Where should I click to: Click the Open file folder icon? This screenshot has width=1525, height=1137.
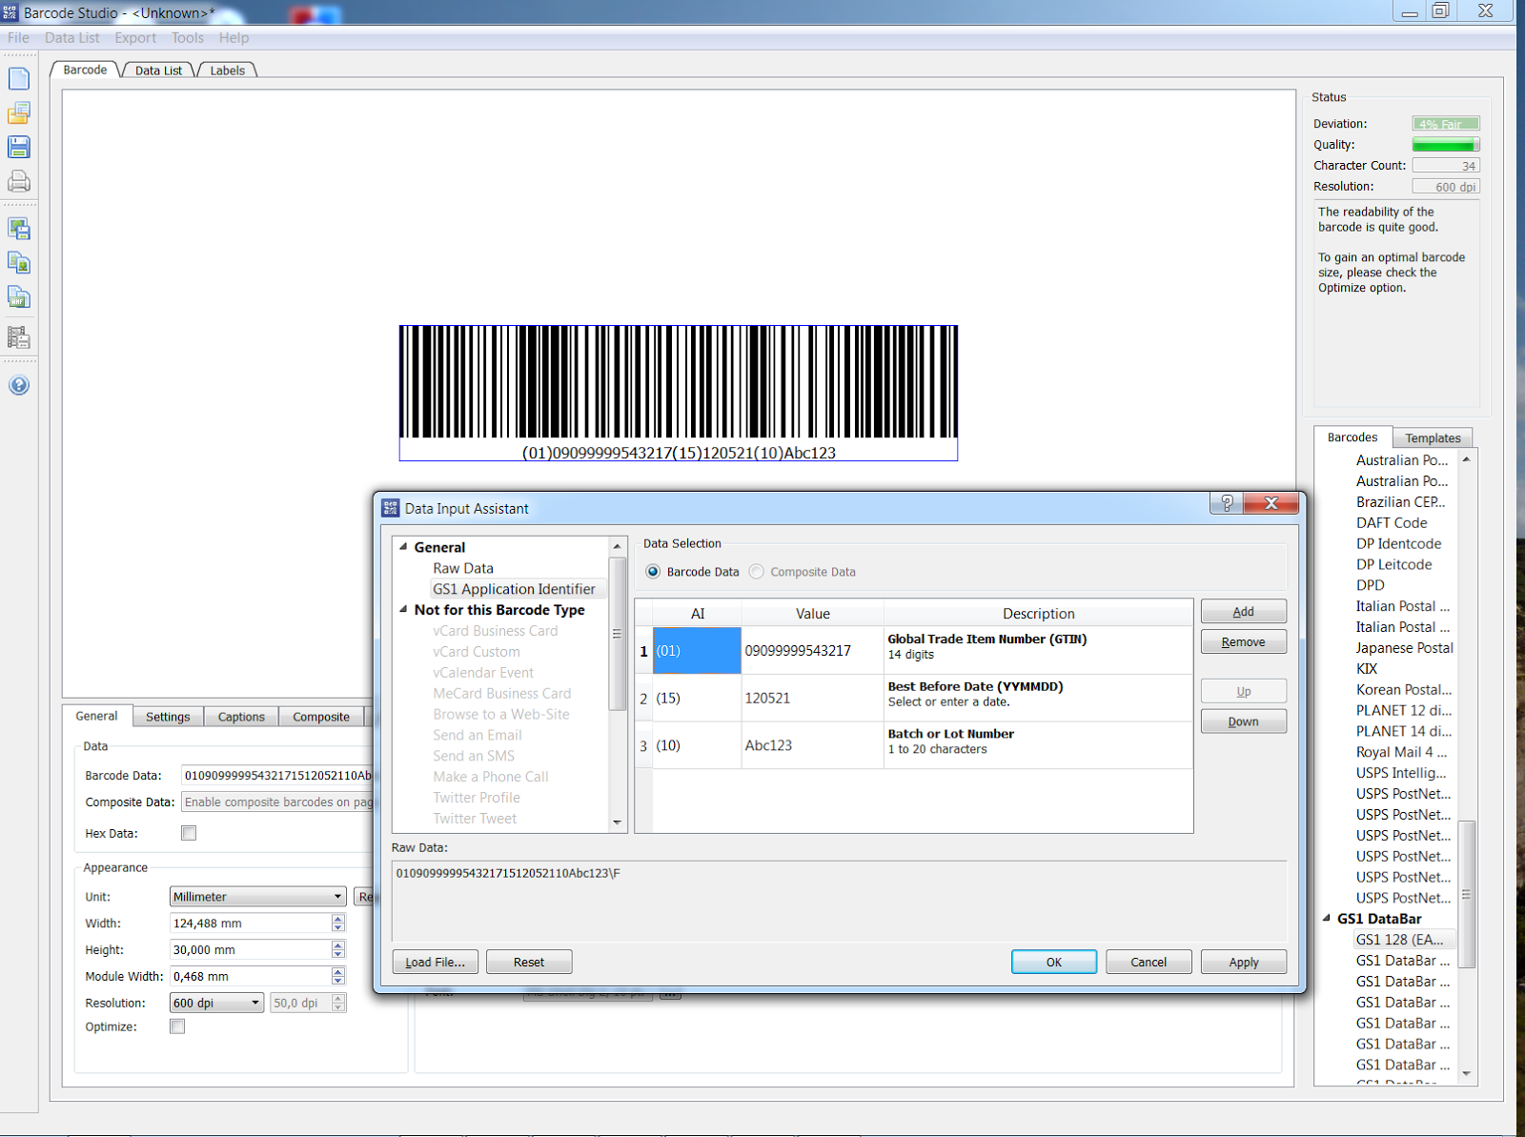(x=19, y=112)
